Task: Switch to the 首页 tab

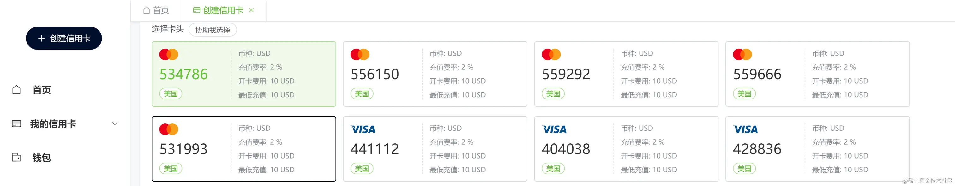Action: coord(156,10)
